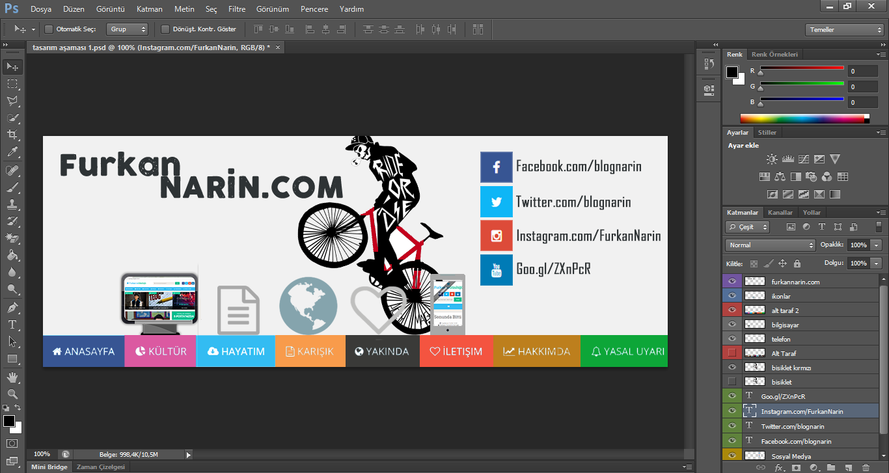Viewport: 889px width, 473px height.
Task: Select the Blur tool
Action: point(12,272)
